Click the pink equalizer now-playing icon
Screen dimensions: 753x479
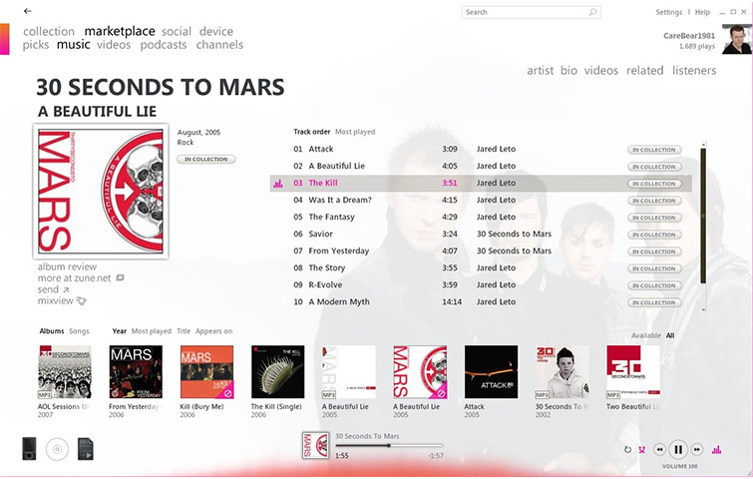(x=716, y=450)
